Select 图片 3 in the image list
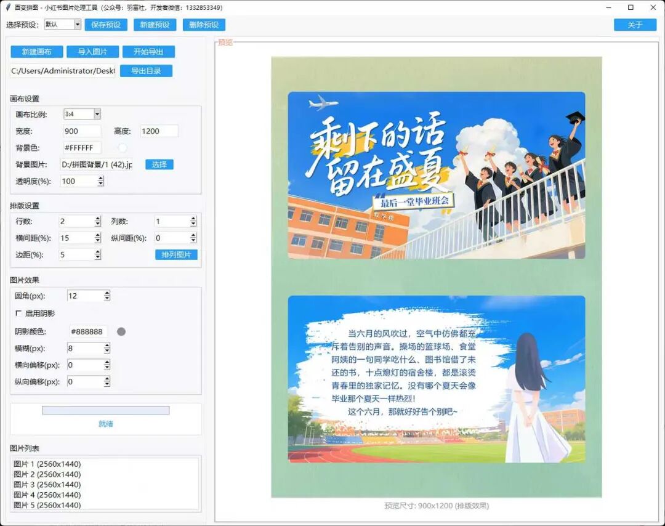This screenshot has height=526, width=665. tap(46, 485)
